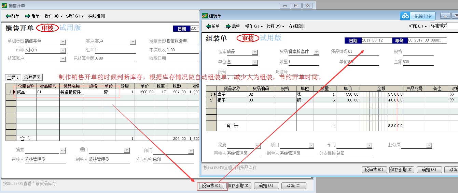Open 操作(N) menu in 销售开单 window
This screenshot has width=458, height=193.
[x=54, y=16]
